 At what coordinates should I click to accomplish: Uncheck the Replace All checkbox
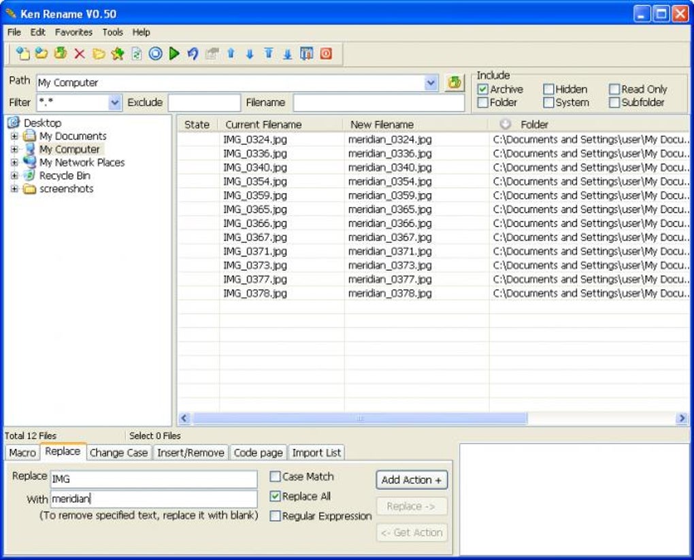[x=276, y=497]
